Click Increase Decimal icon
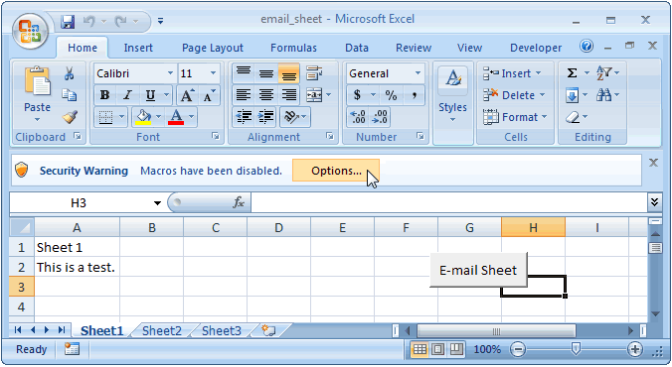This screenshot has width=672, height=367. (358, 117)
